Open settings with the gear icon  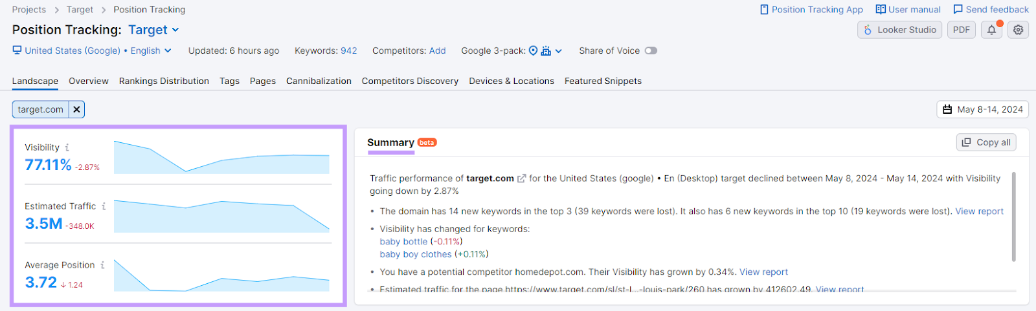[x=1018, y=30]
